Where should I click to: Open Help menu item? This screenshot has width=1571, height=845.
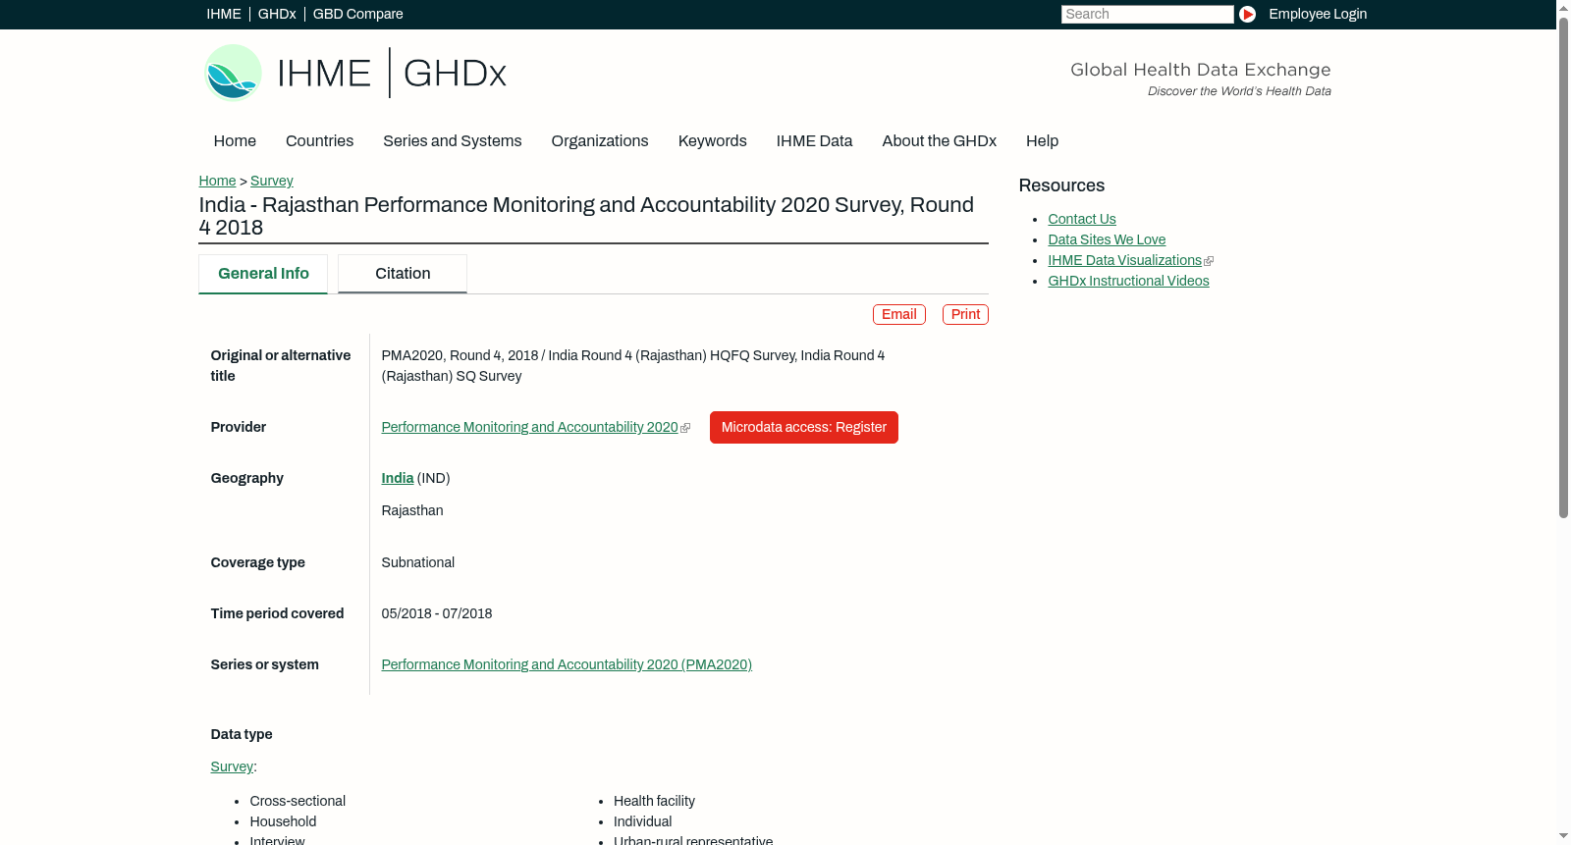click(1042, 141)
